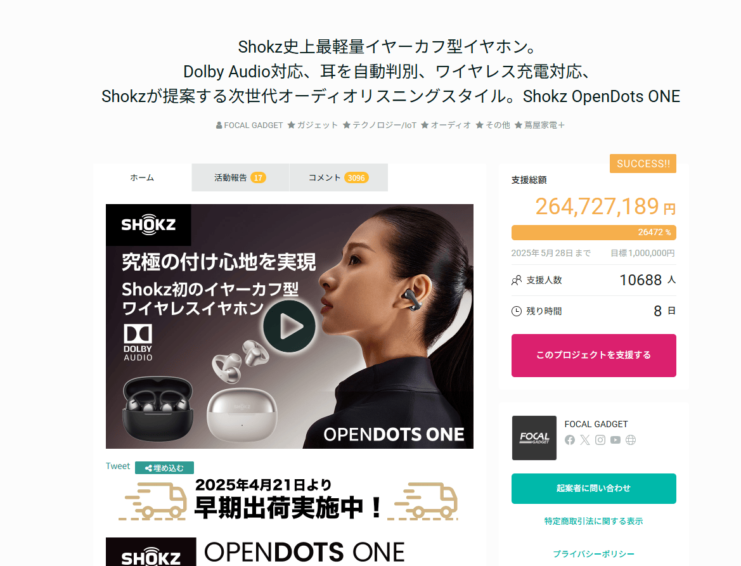The image size is (741, 566).
Task: Select the オーディオ category tag
Action: pos(446,125)
